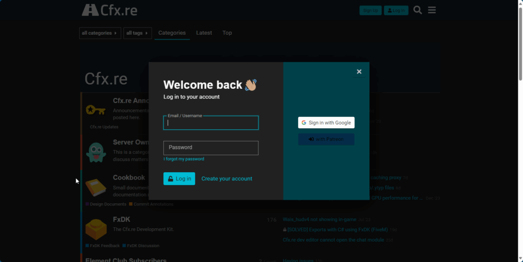Select the Categories tab
The width and height of the screenshot is (523, 262).
pyautogui.click(x=172, y=33)
